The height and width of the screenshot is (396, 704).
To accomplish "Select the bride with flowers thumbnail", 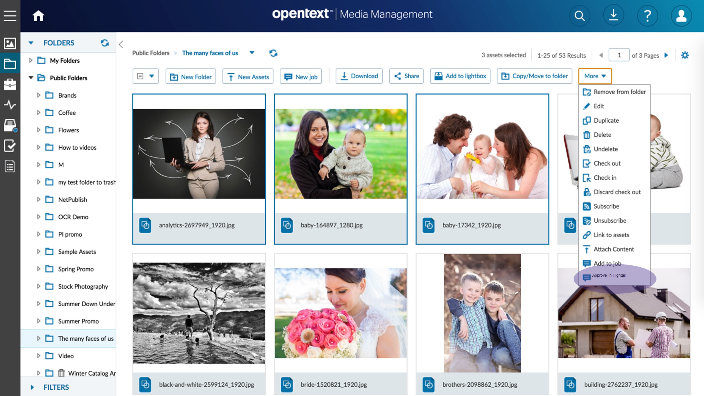I will click(x=340, y=313).
